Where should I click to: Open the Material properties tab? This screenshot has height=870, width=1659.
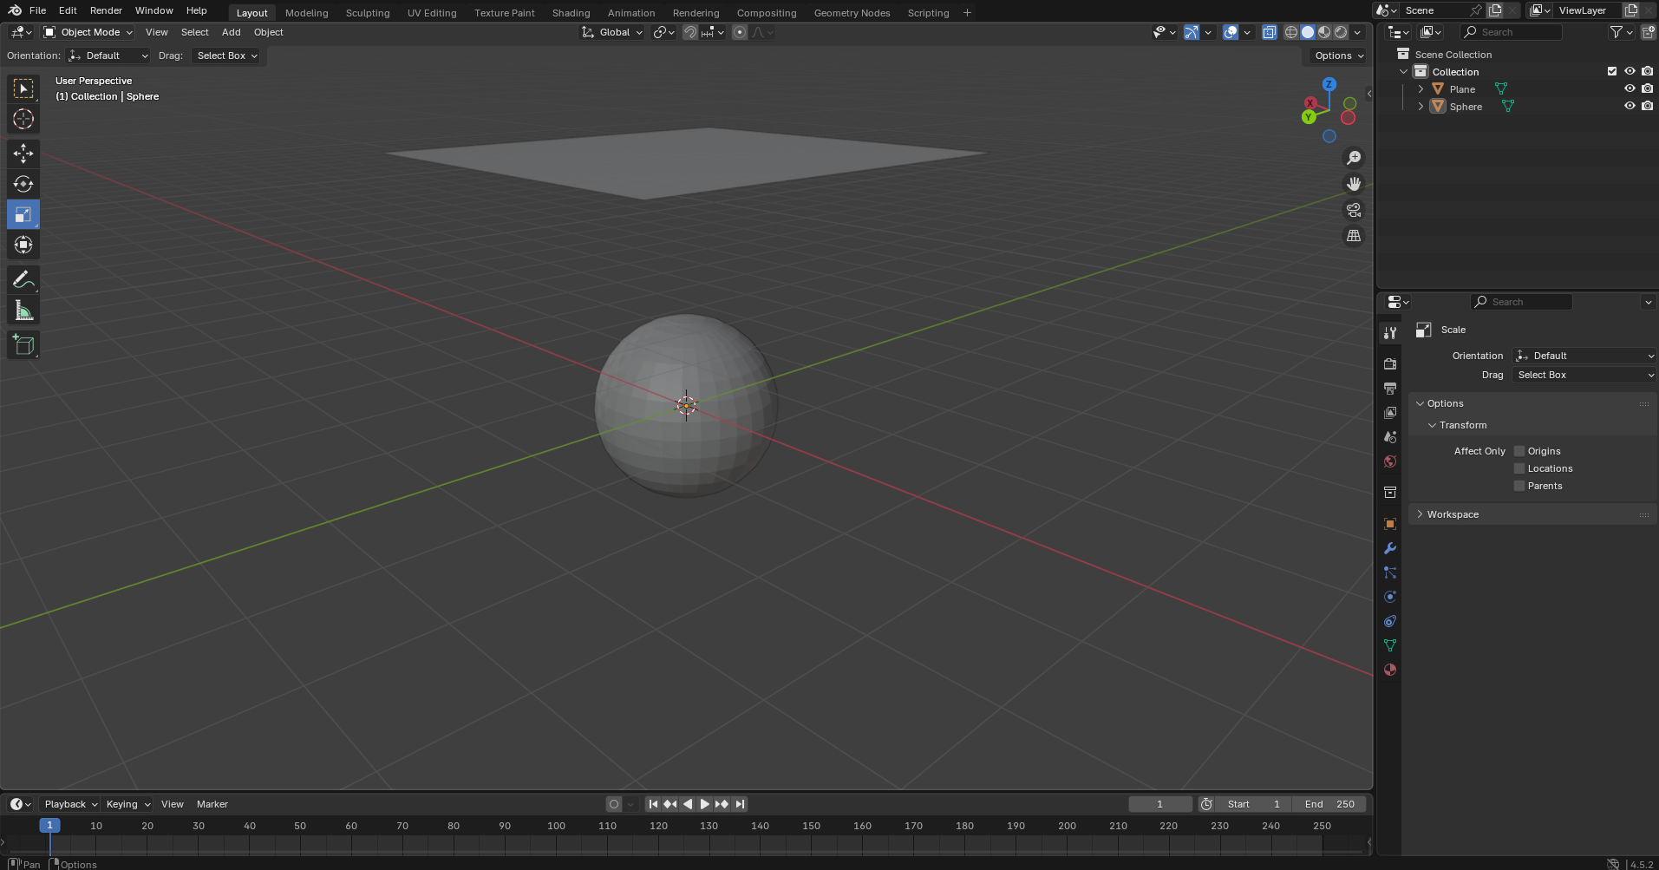tap(1389, 670)
